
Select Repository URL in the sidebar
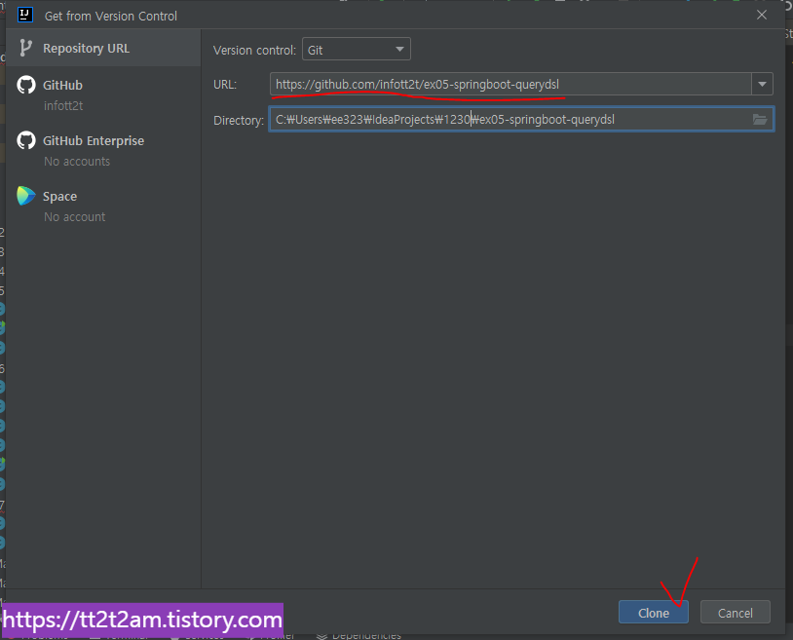(103, 48)
